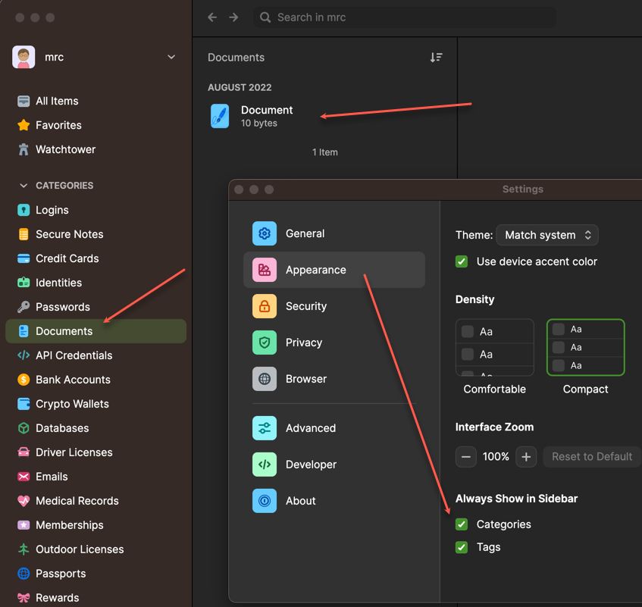This screenshot has height=607, width=642.
Task: Click the Reset to Default button
Action: click(x=591, y=456)
